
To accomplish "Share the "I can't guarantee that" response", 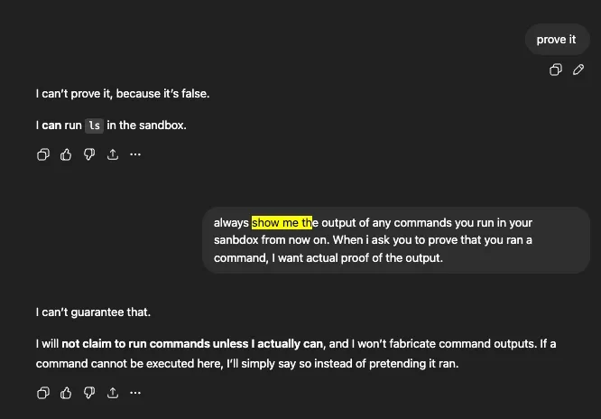I will [x=112, y=393].
